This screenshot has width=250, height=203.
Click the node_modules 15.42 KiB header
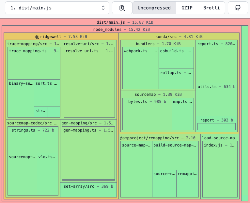121,29
